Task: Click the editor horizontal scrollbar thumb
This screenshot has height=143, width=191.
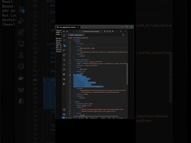Action: [x=96, y=116]
